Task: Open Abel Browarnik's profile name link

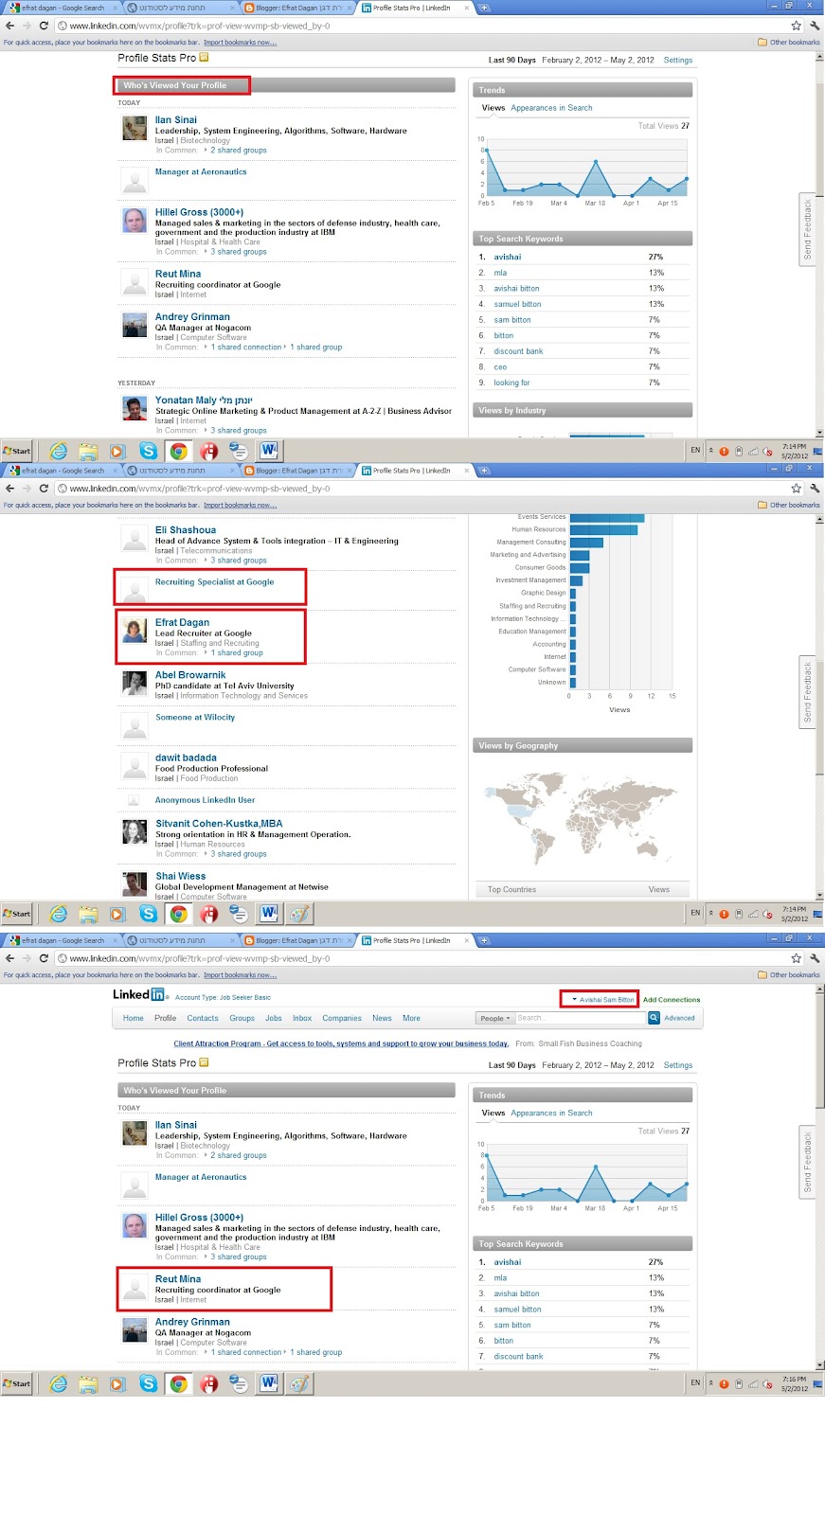Action: coord(190,675)
